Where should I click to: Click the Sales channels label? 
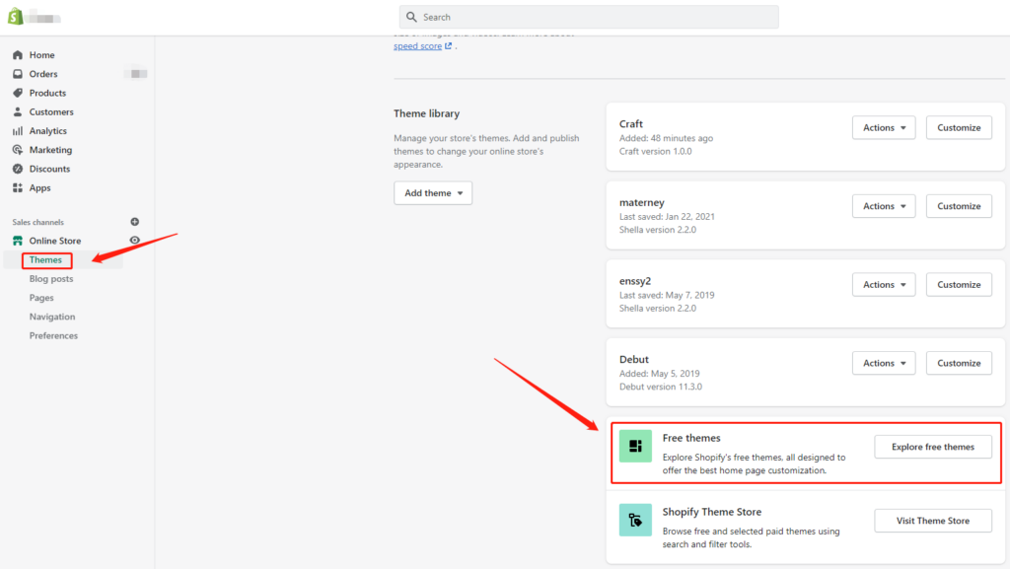[38, 222]
